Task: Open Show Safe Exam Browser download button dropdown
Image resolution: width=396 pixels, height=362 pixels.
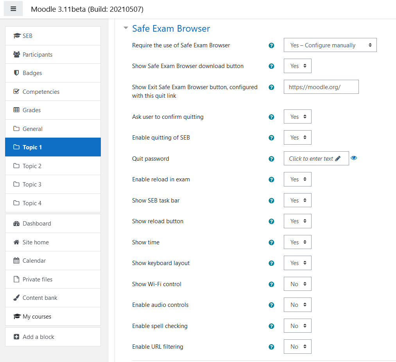Action: (297, 66)
